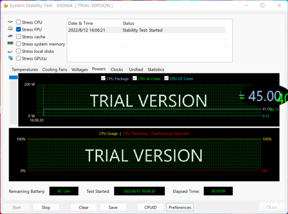The height and width of the screenshot is (214, 288).
Task: Click the cache chip icon beside Stress cache
Action: [x=10, y=36]
